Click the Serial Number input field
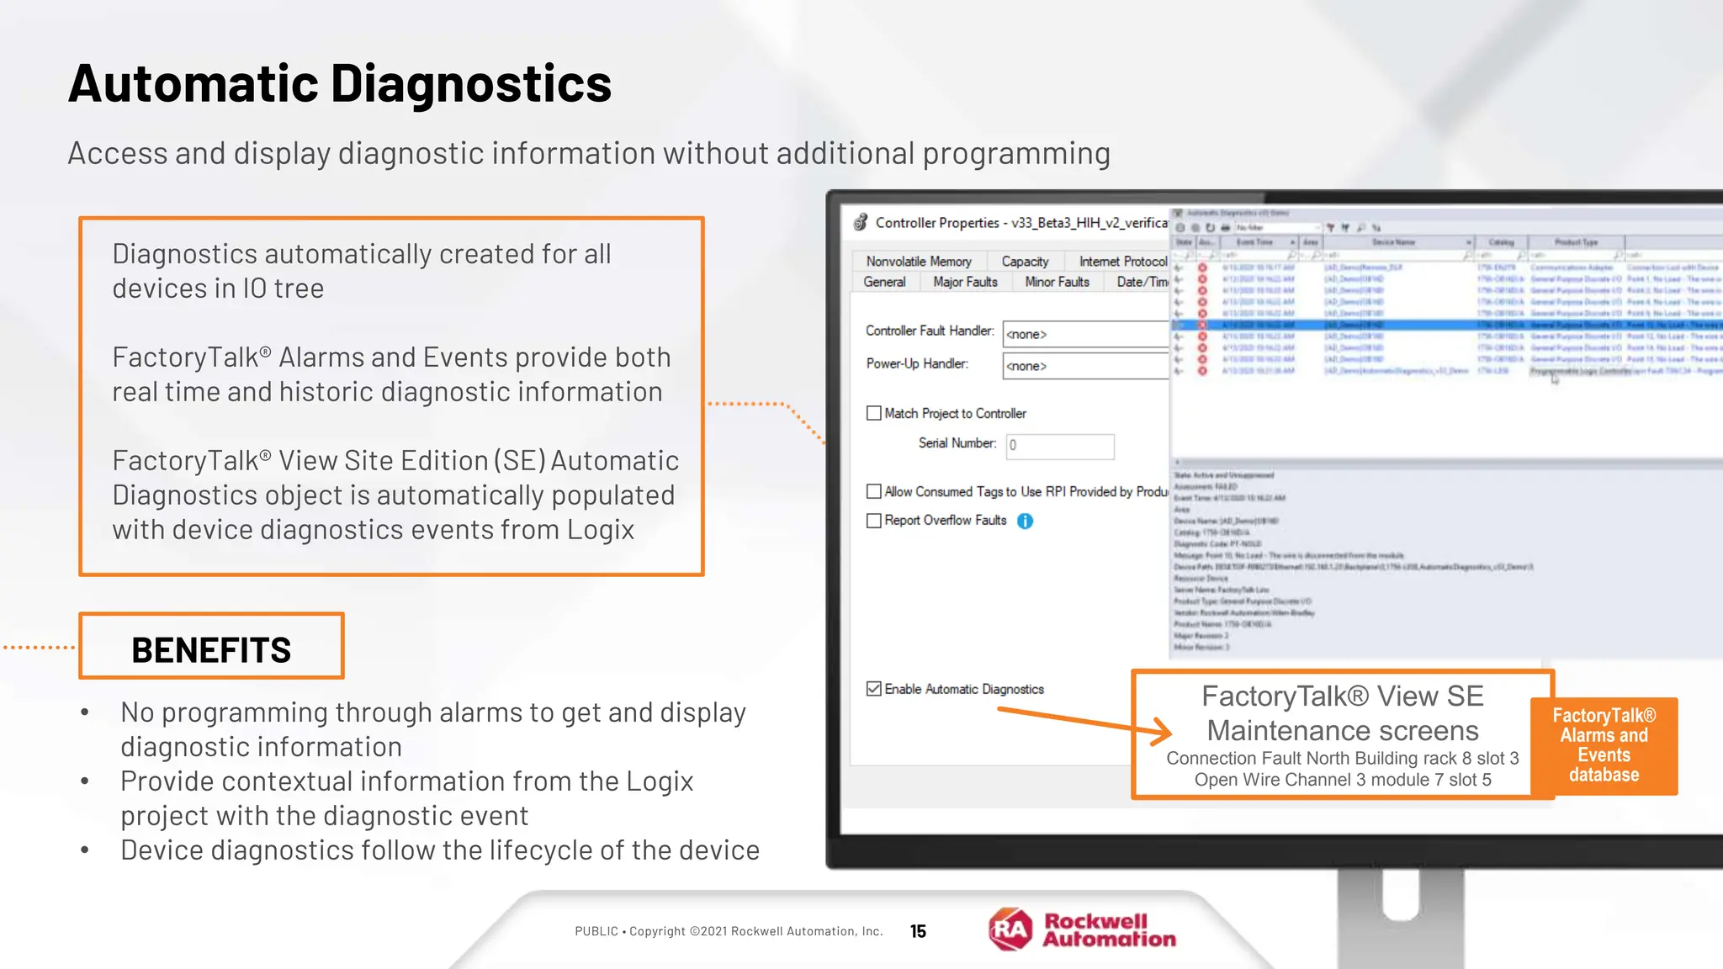 click(x=1060, y=446)
